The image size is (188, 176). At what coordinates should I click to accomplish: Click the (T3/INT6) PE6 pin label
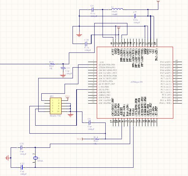click(106, 81)
